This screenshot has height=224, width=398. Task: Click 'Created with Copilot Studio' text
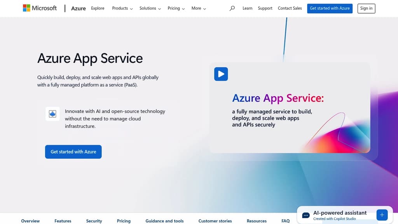[335, 219]
